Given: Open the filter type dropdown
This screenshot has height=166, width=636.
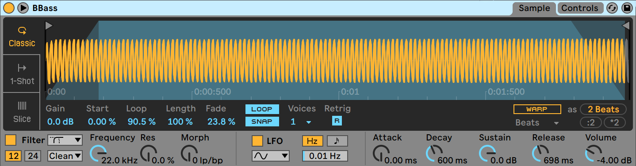Looking at the screenshot, I should 65,140.
